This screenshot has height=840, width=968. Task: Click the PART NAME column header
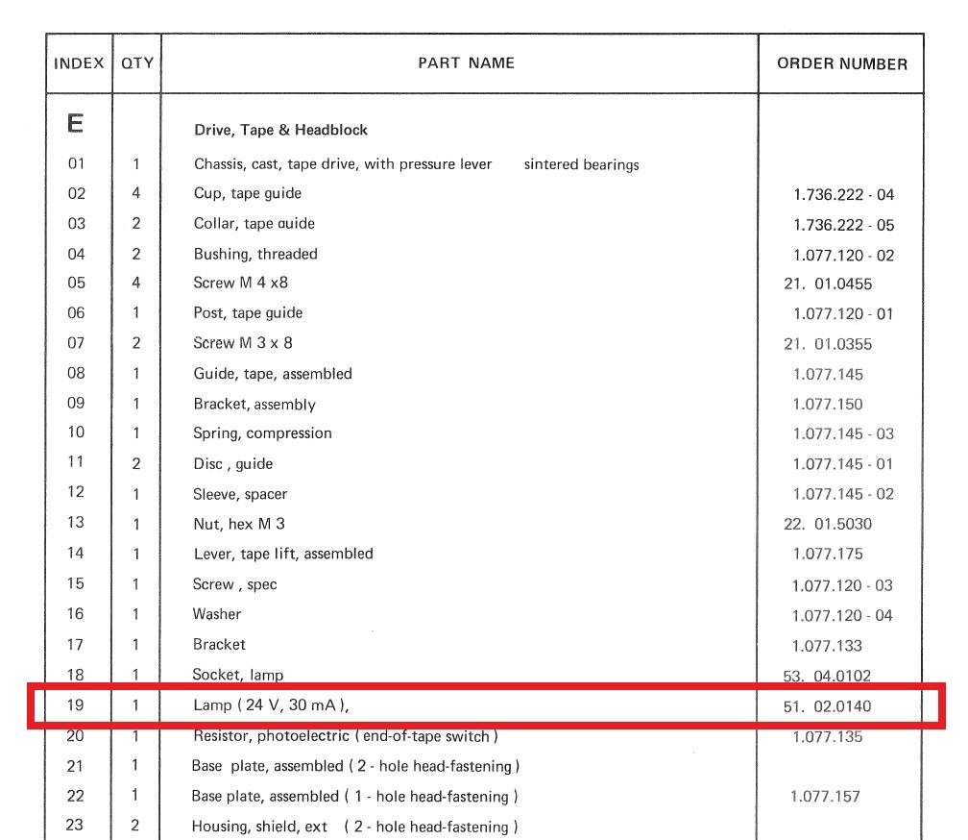[466, 63]
